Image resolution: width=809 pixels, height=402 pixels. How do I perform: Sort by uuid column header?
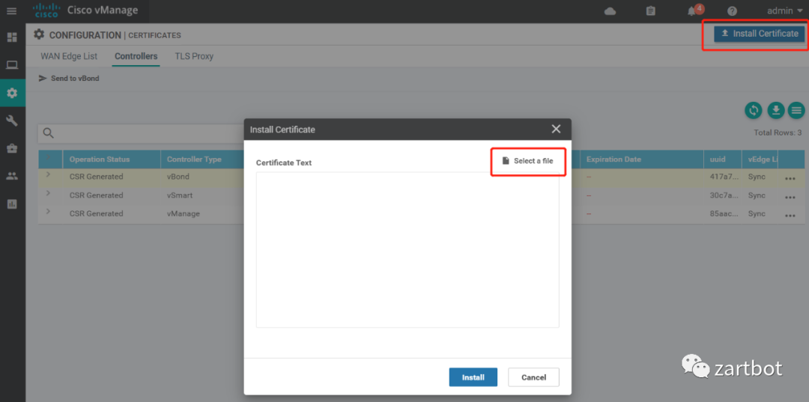point(718,159)
